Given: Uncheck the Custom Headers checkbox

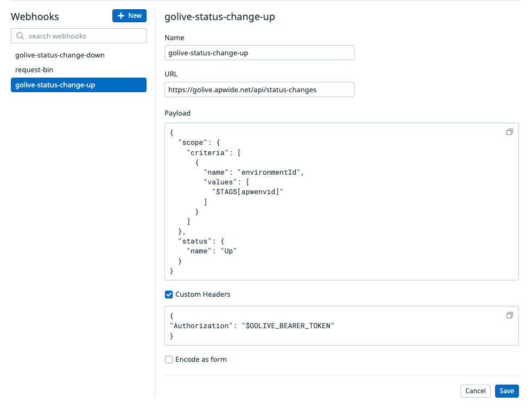Looking at the screenshot, I should click(x=169, y=295).
